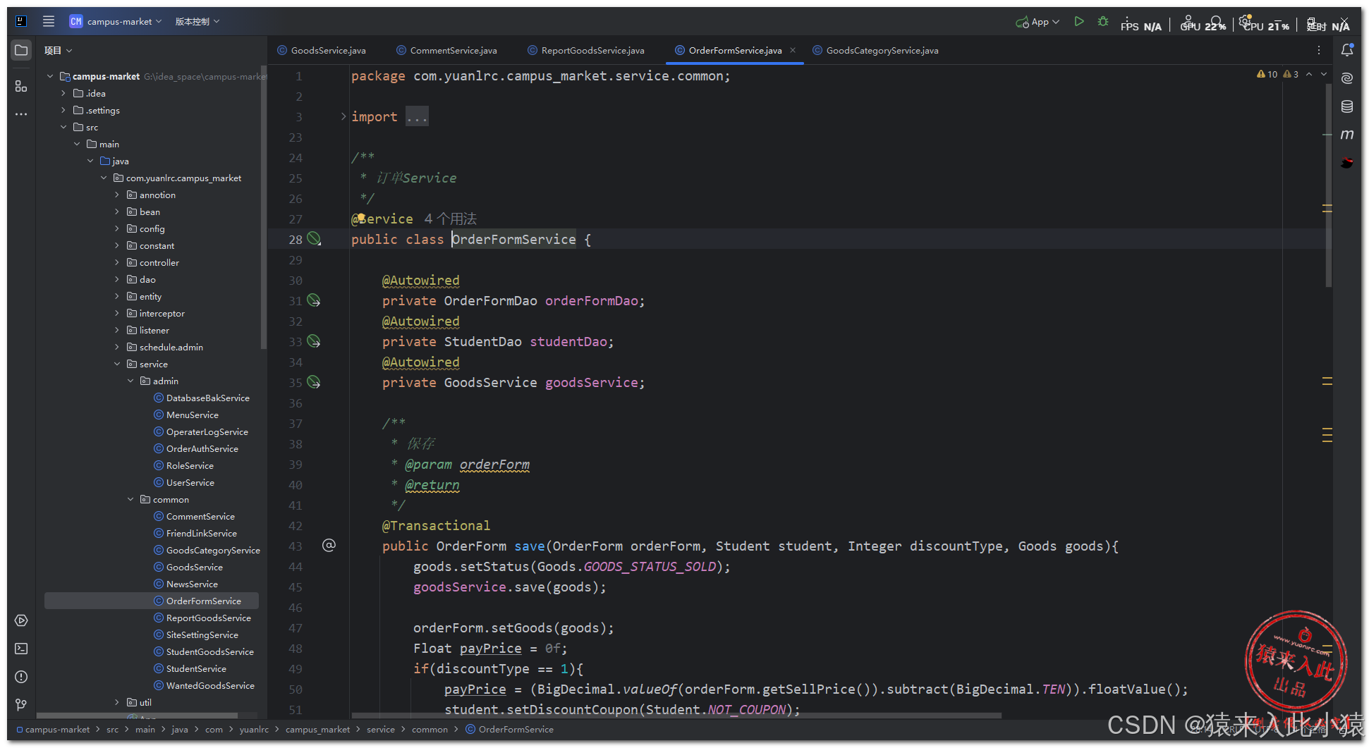Go to previous highlighted error arrow
Screen dimensions: 1369x748
[1309, 74]
